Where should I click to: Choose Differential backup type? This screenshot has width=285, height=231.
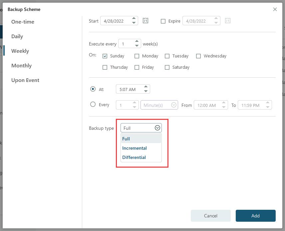pos(141,157)
